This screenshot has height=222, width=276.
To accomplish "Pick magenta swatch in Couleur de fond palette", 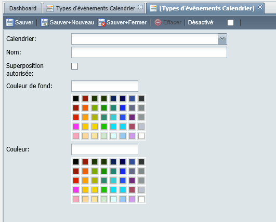I will click(76, 127).
